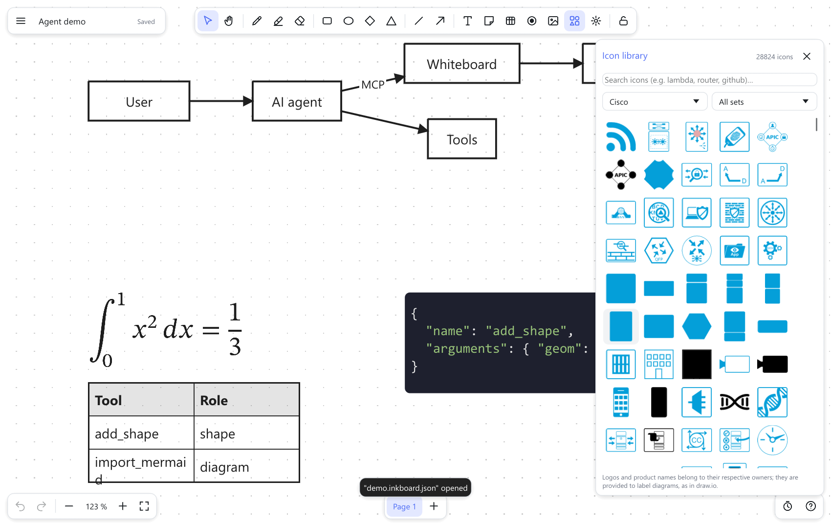
Task: Select the pointer selection tool
Action: click(x=208, y=21)
